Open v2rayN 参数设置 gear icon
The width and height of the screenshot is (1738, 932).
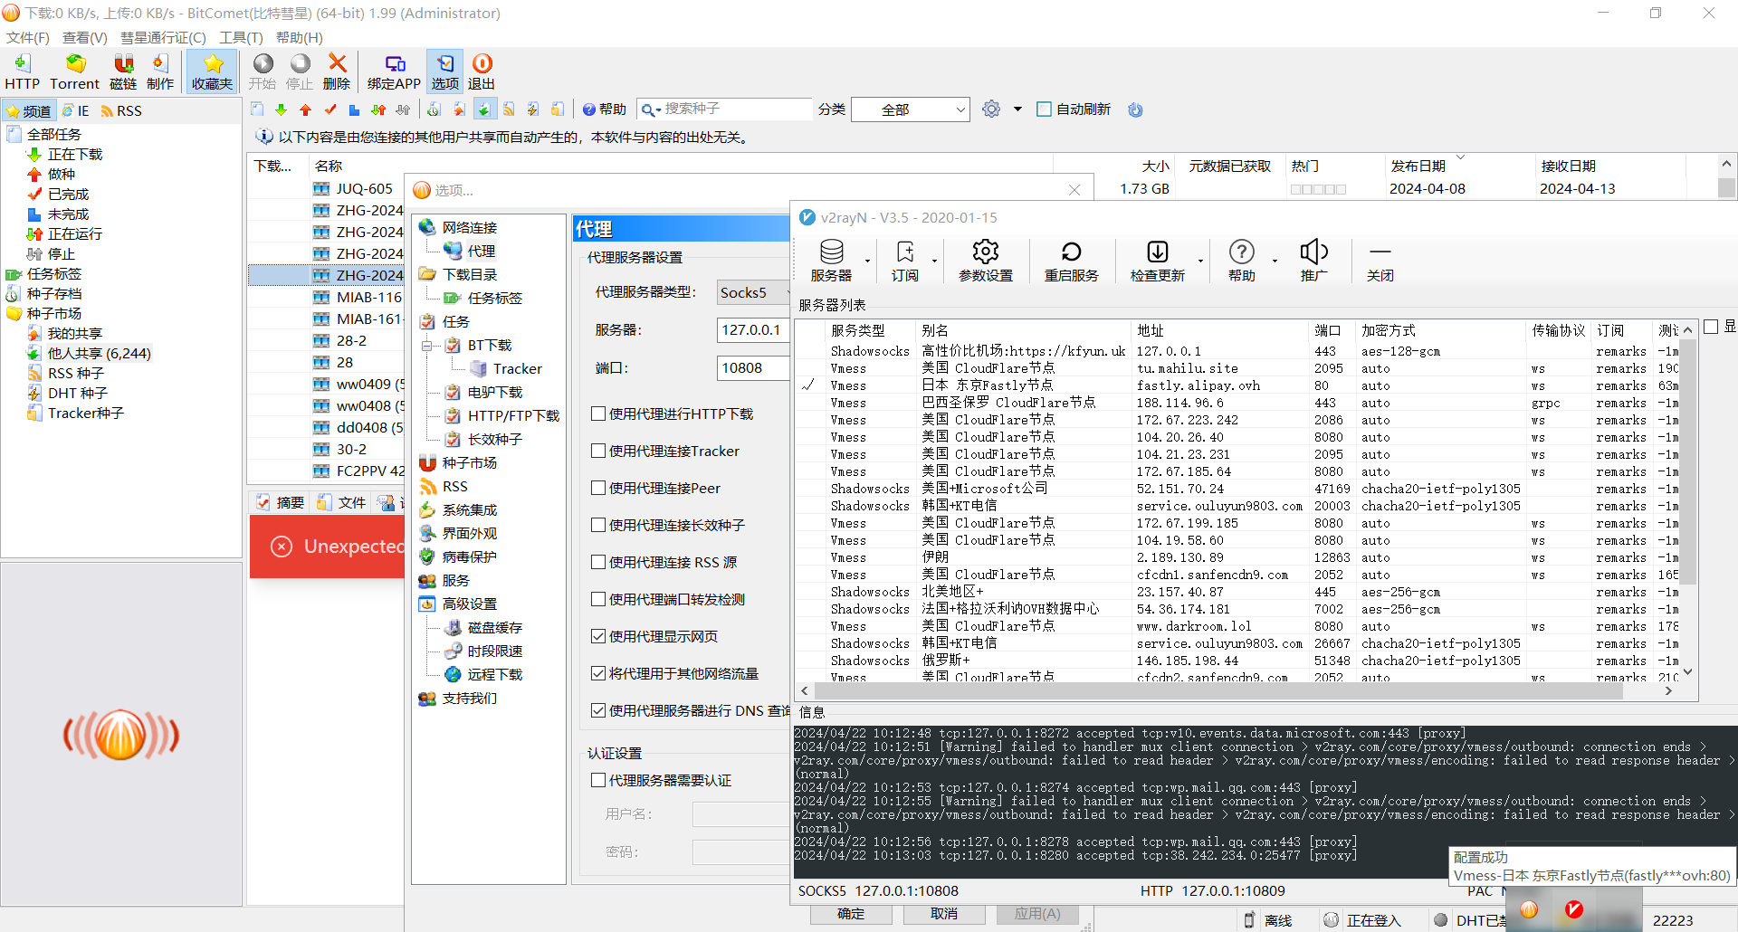point(986,261)
